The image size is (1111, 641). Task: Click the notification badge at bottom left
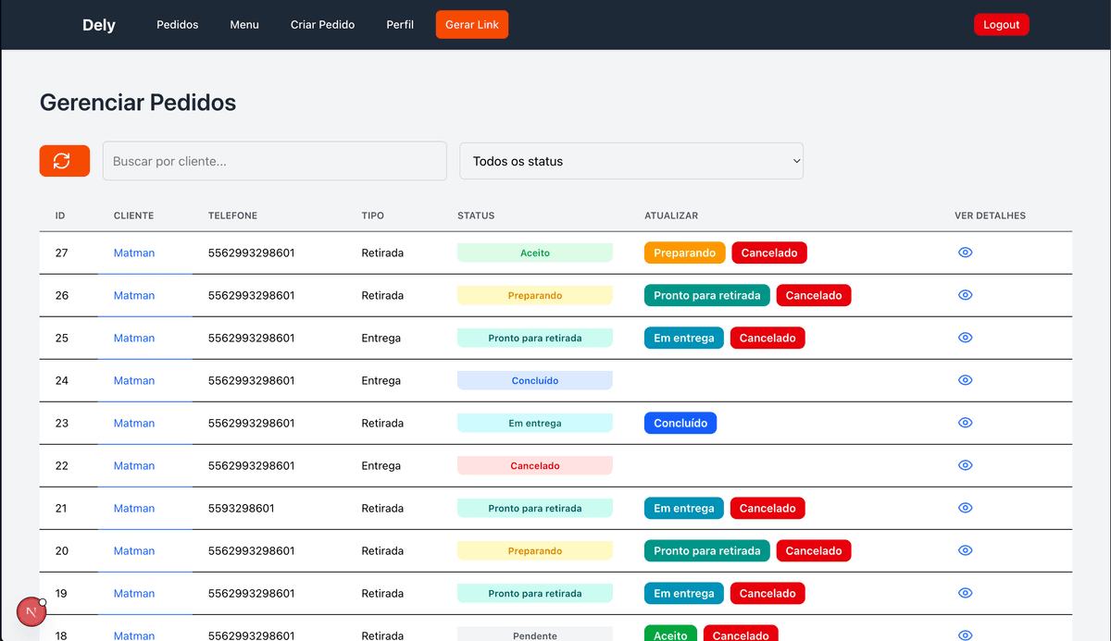point(31,611)
